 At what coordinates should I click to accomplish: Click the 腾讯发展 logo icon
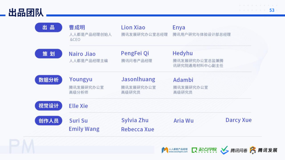click(x=253, y=150)
